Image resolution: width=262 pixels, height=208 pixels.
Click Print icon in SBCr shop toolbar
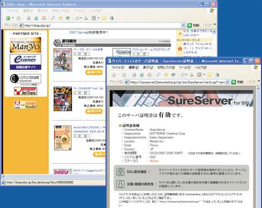click(86, 18)
